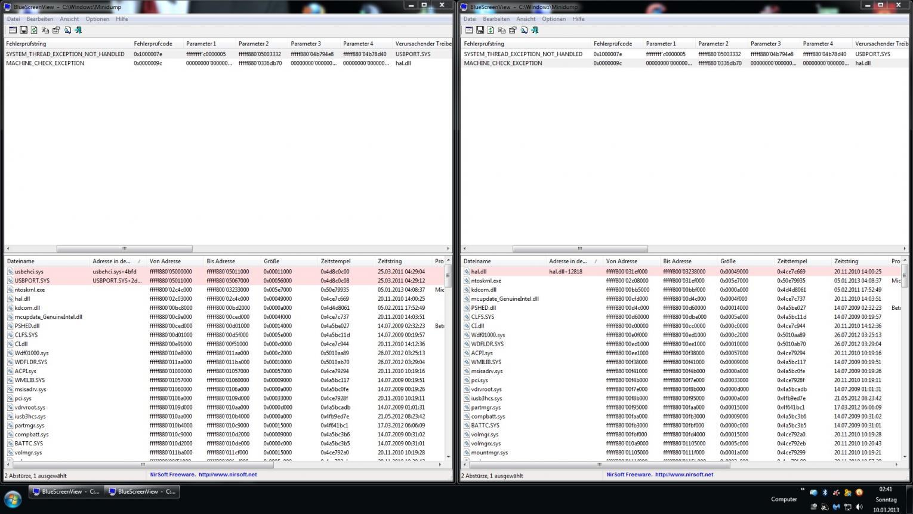Screen dimensions: 913x514
Task: Select MACHINE_CHECK_EXCEPTION row in left window
Action: coord(228,63)
